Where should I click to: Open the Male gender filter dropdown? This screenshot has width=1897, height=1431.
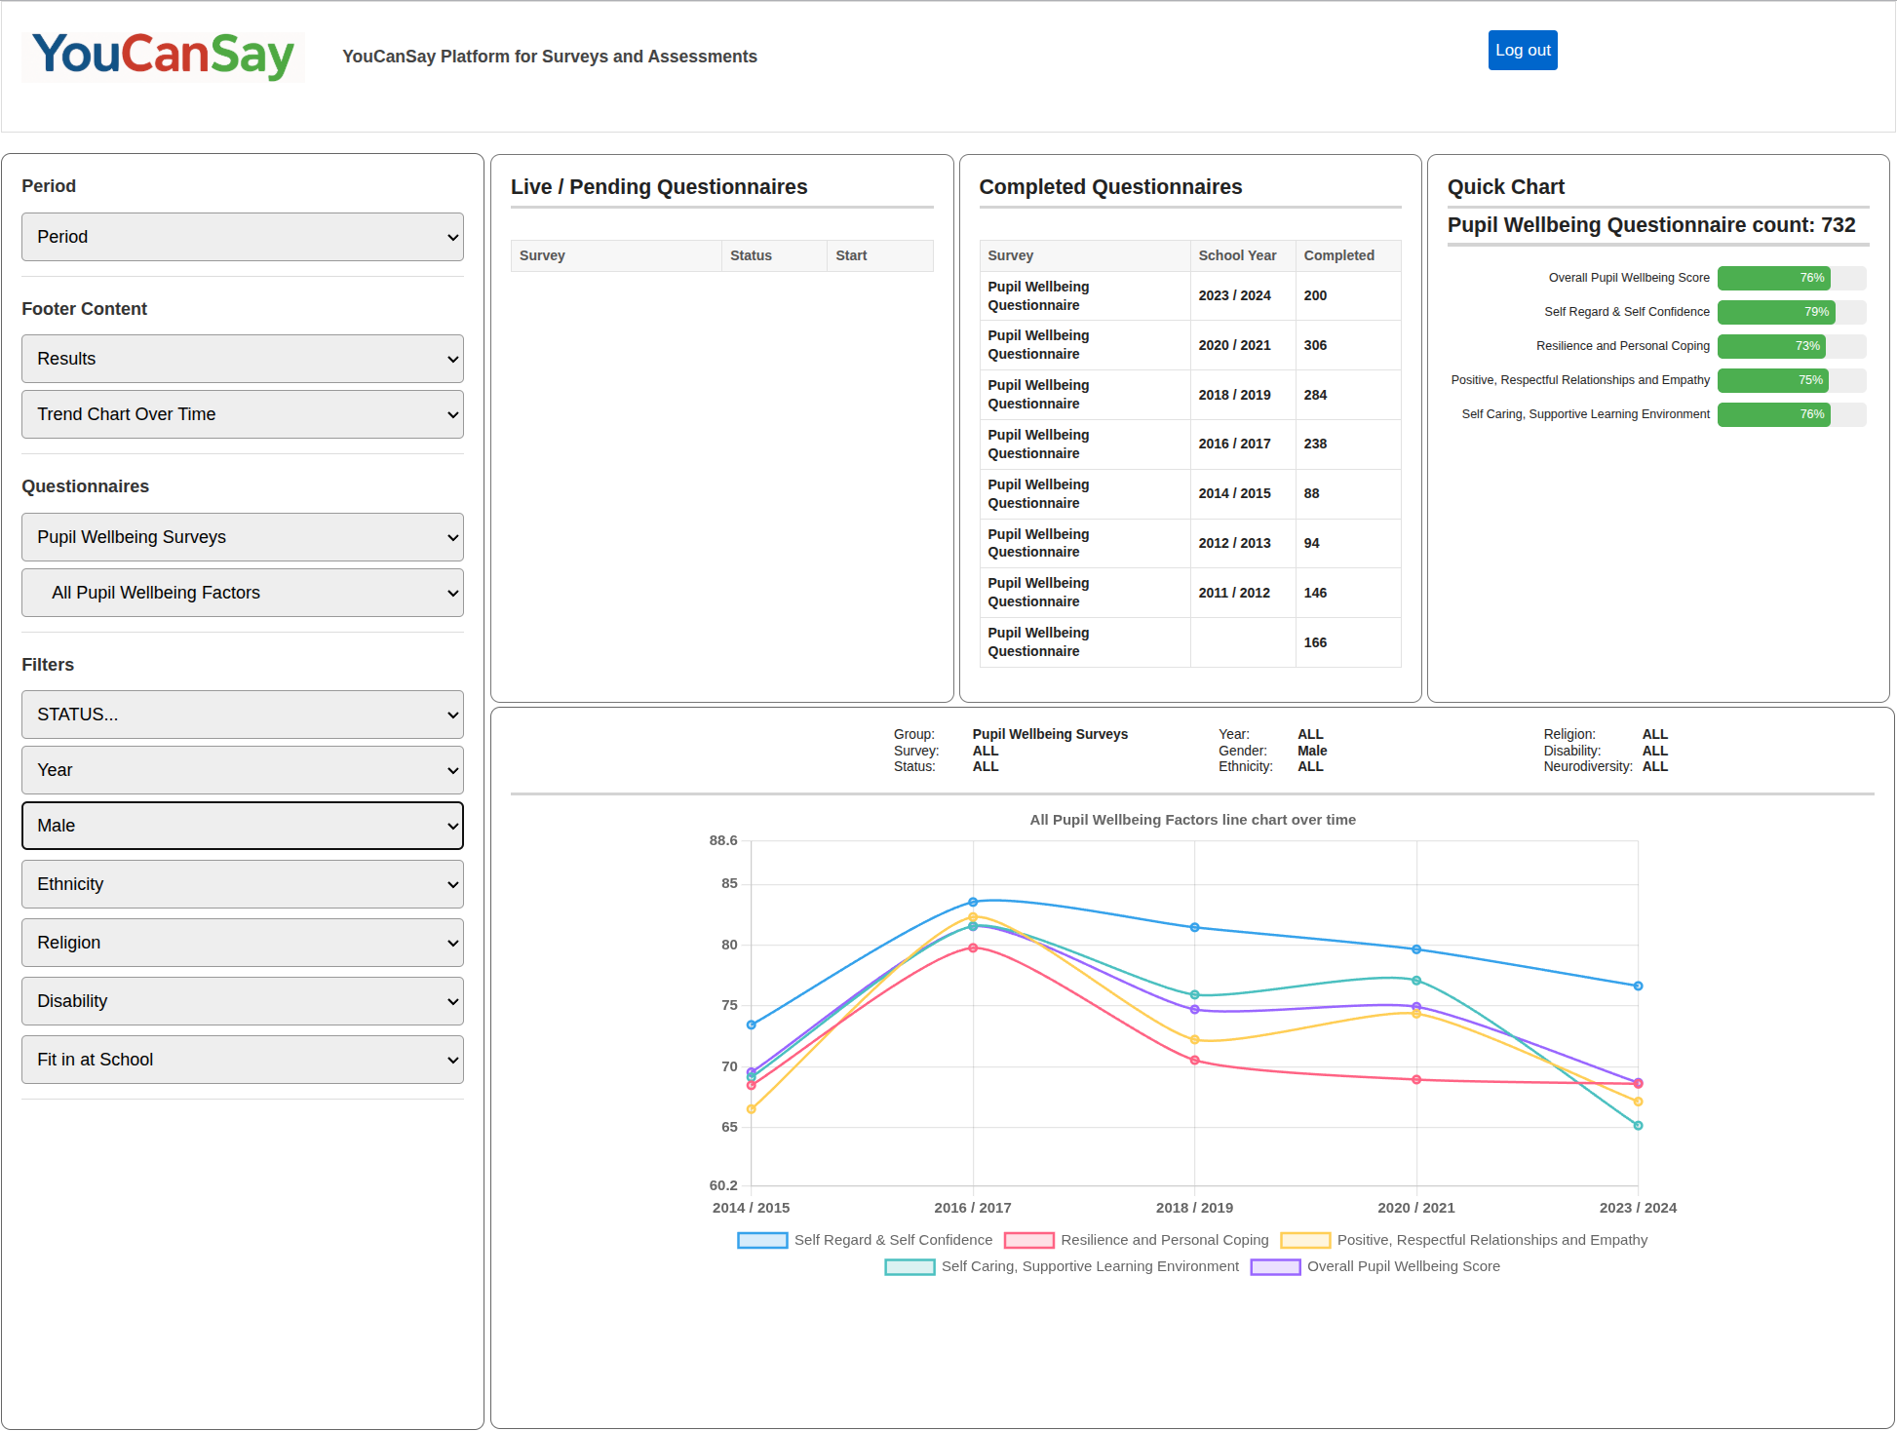coord(242,826)
